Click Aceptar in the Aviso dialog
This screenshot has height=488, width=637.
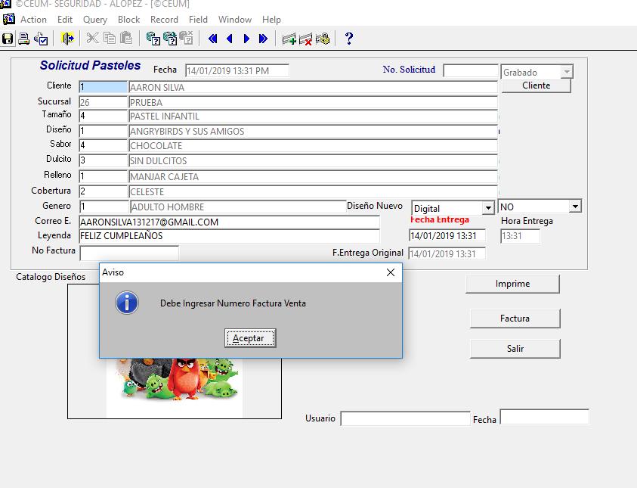250,338
